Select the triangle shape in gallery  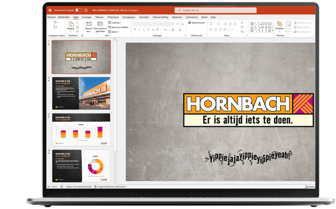[x=252, y=27]
